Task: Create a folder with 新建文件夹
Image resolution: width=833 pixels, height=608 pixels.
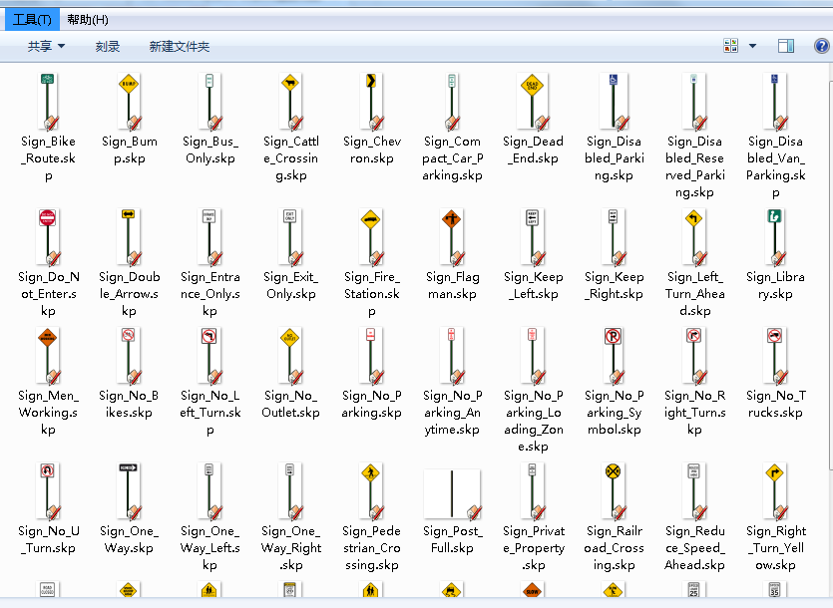Action: click(x=179, y=47)
